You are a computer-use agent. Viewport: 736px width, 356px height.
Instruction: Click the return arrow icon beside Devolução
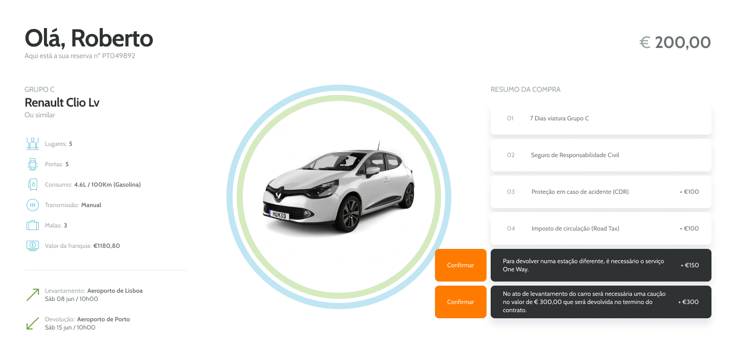point(33,323)
